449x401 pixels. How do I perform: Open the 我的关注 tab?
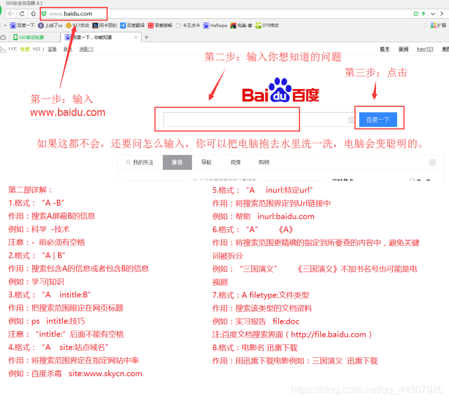click(140, 163)
